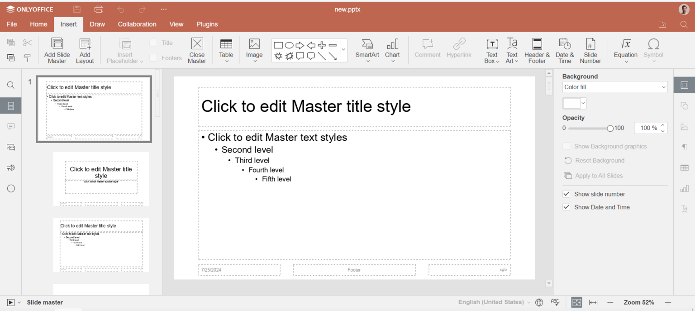Open the Collaboration tab
This screenshot has height=311, width=695.
click(x=137, y=24)
